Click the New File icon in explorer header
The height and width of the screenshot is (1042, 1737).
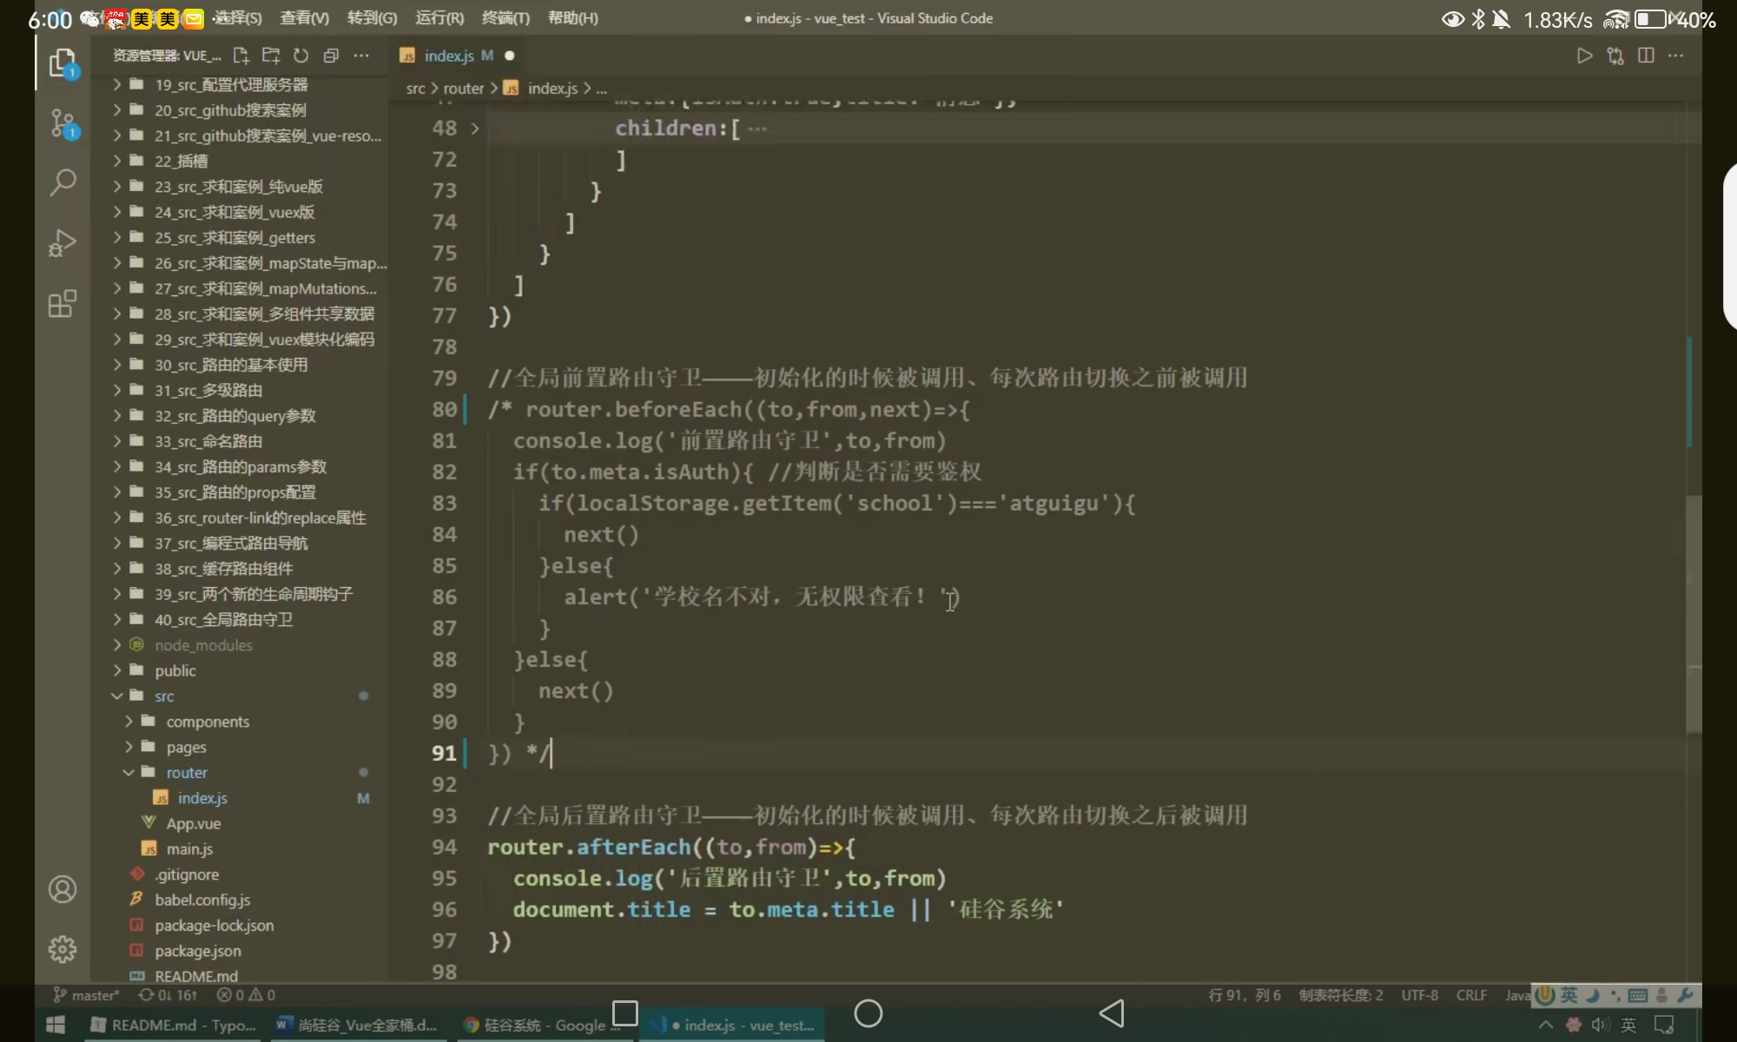pos(241,56)
